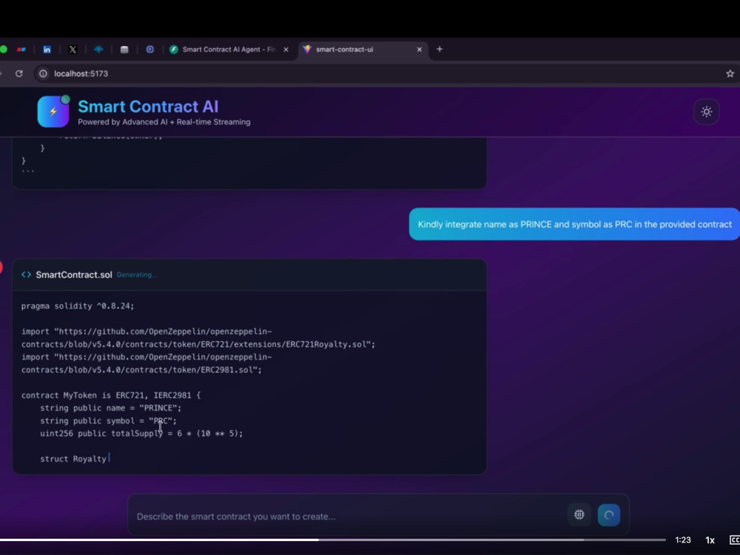Click the pragma solidity ^0.8.24 line
The image size is (740, 555).
tap(78, 306)
